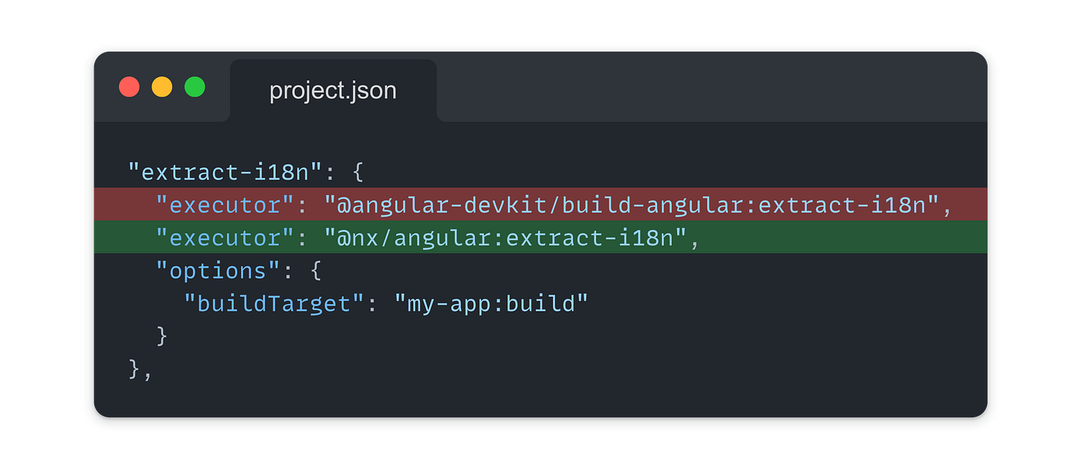The width and height of the screenshot is (1081, 469).
Task: Select the project.json tab
Action: point(333,90)
